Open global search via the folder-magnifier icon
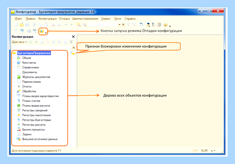Screen dimensions: 235x164 pos(78,25)
